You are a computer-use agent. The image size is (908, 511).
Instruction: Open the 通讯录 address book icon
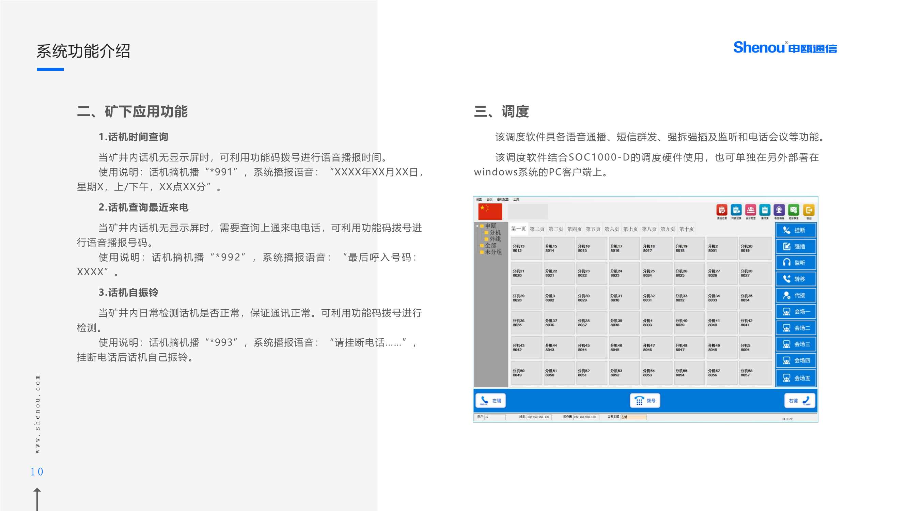765,210
